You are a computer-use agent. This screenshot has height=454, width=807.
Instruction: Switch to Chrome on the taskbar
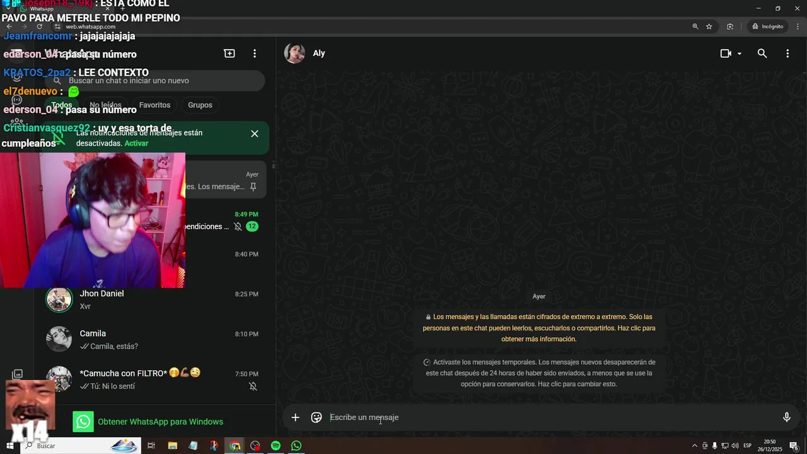coord(235,446)
